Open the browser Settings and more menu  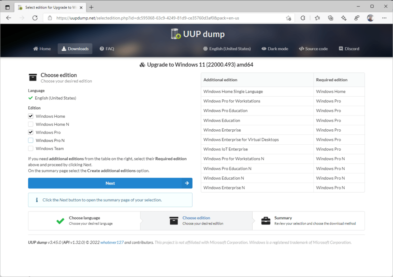tap(384, 18)
